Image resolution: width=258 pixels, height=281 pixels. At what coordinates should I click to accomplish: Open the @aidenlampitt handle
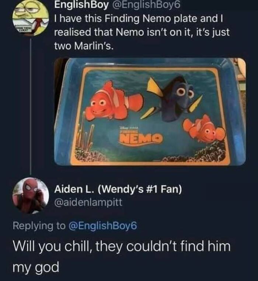[x=88, y=202]
